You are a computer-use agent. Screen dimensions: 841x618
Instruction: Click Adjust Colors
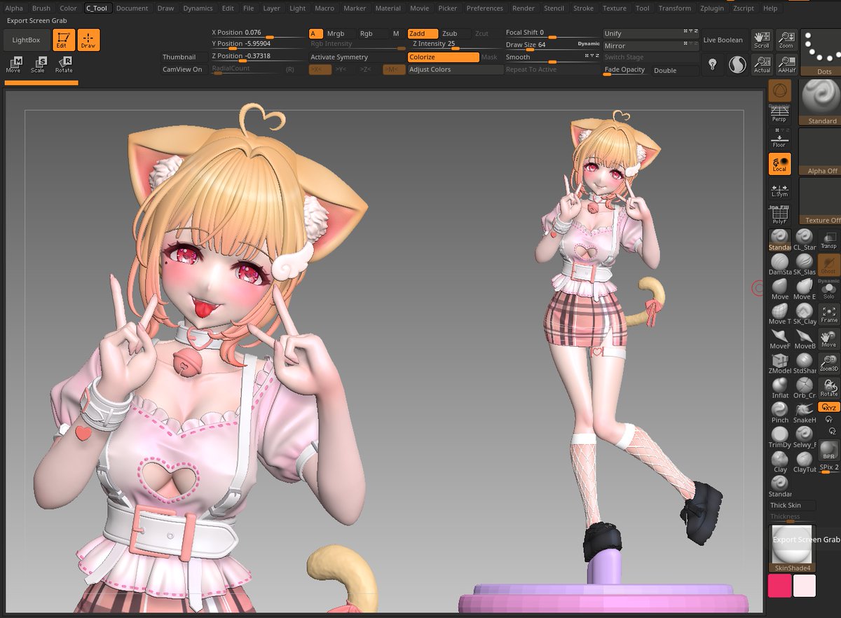[456, 69]
